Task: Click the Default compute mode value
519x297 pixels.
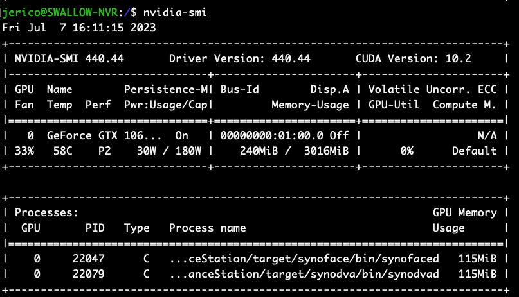Action: [474, 151]
